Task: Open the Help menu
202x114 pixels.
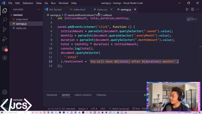Action: [x=74, y=3]
